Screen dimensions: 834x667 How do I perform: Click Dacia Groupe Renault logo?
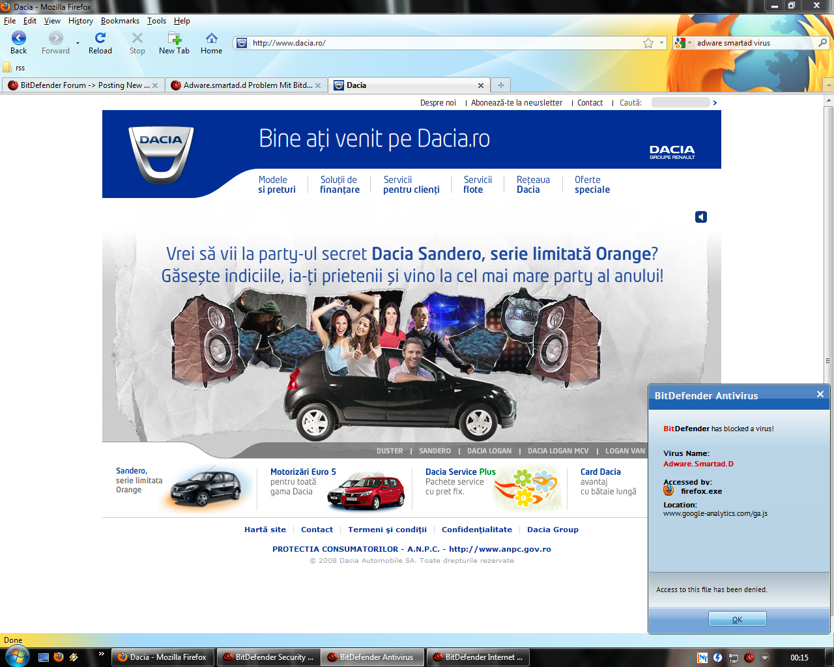[672, 152]
